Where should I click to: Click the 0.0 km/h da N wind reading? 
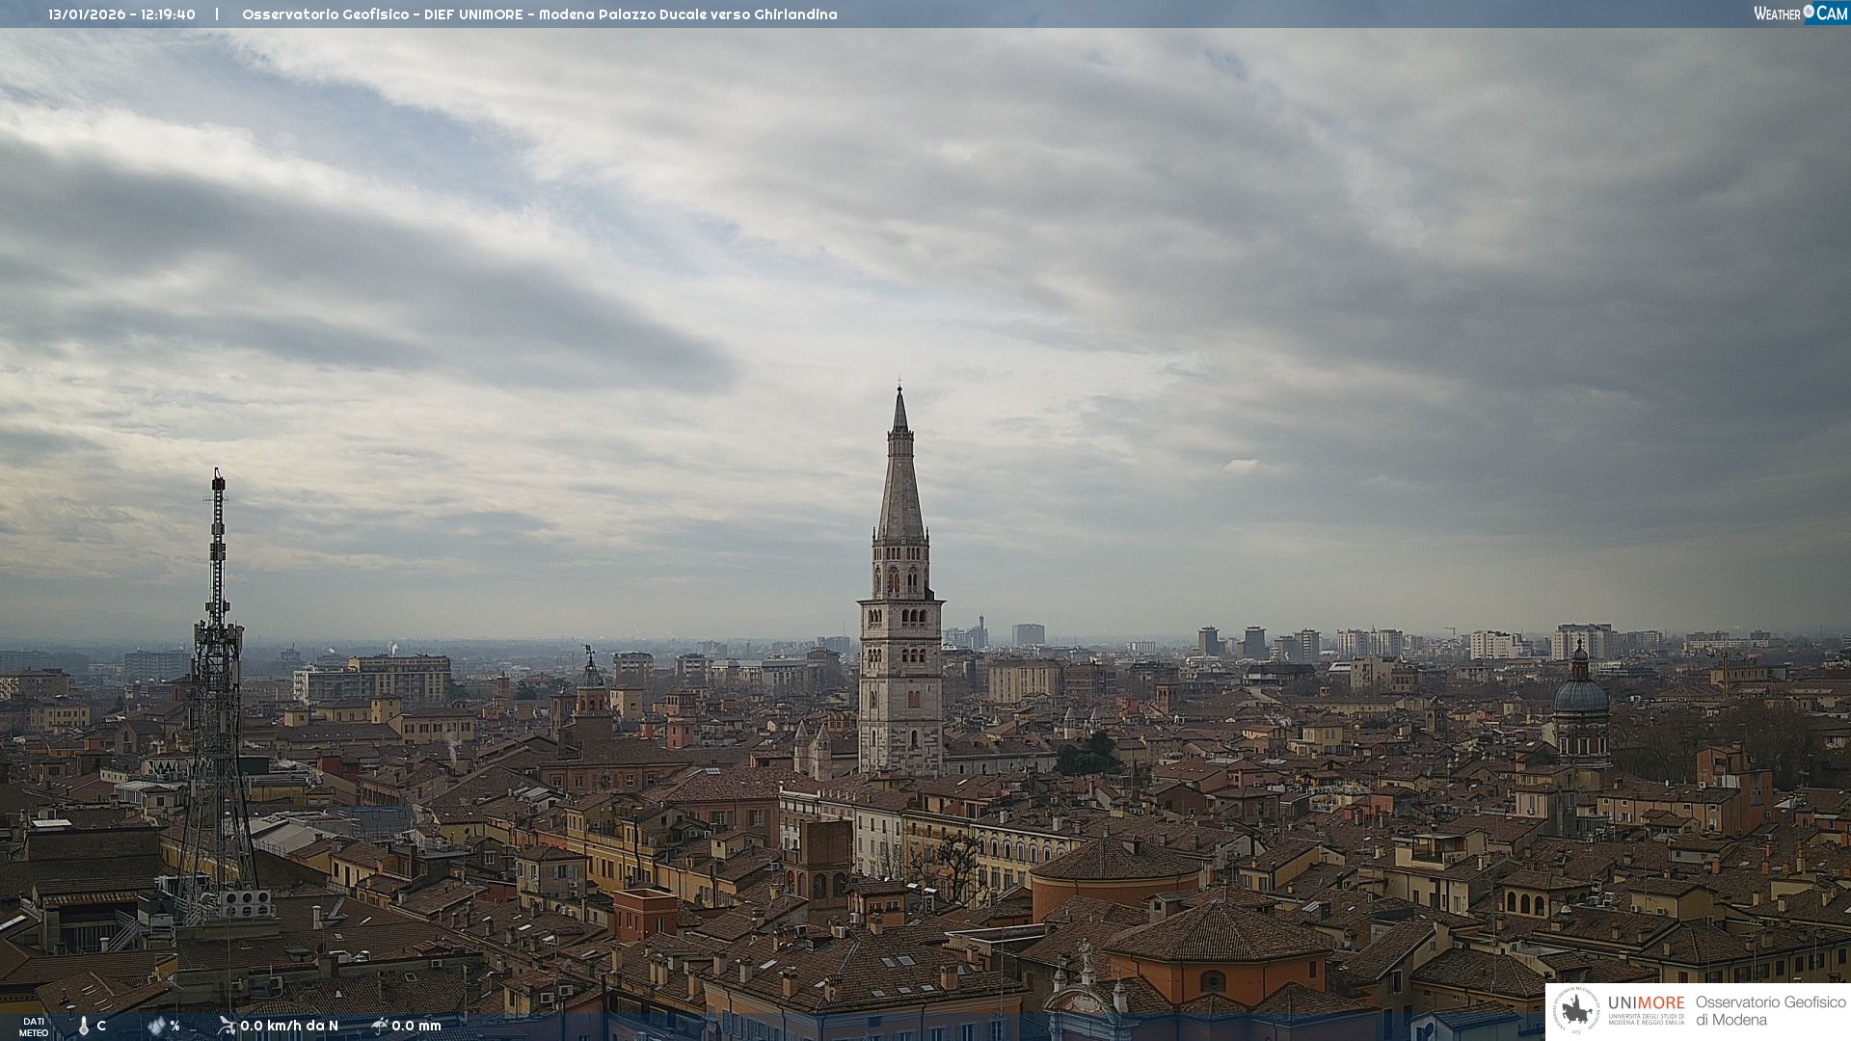coord(289,1026)
